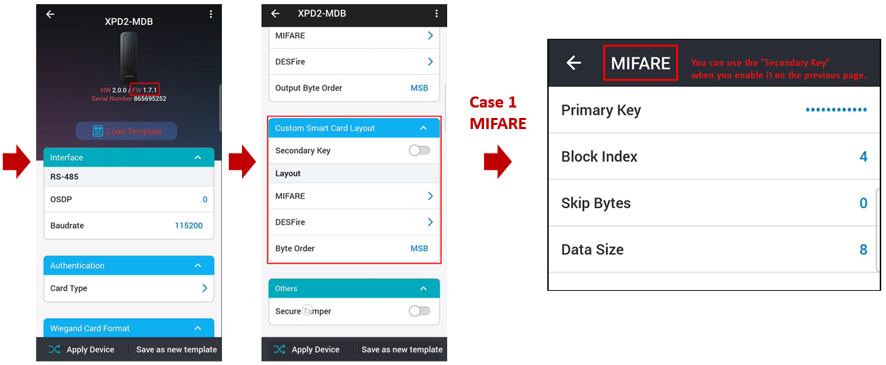The width and height of the screenshot is (886, 365).
Task: Select Output Byte Order MSB setting
Action: [419, 88]
